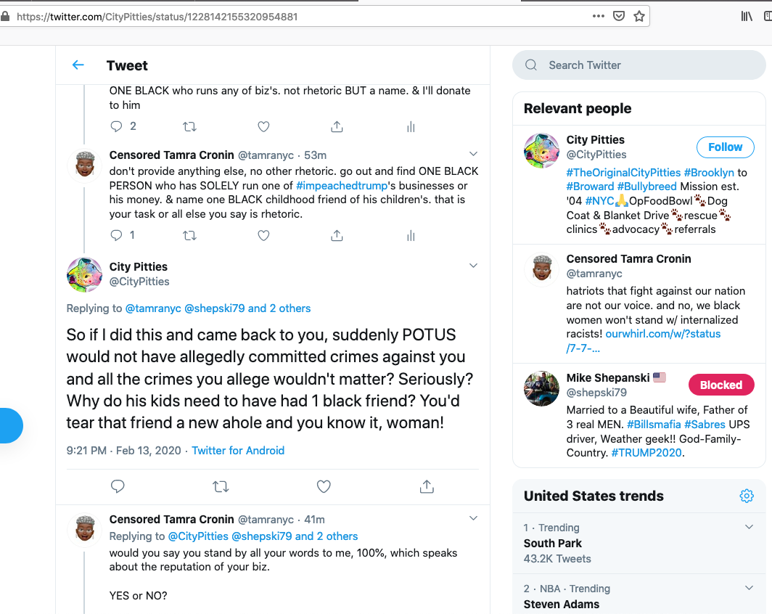Viewport: 772px width, 614px height.
Task: Open chevron menu on South Park trend
Action: [750, 527]
